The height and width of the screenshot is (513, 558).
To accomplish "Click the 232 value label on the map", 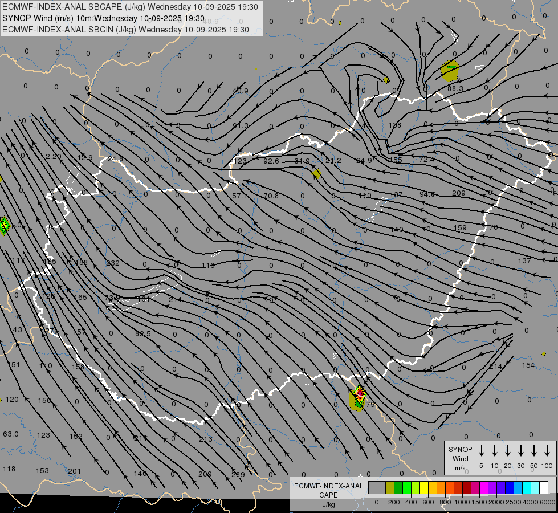I will (x=113, y=263).
